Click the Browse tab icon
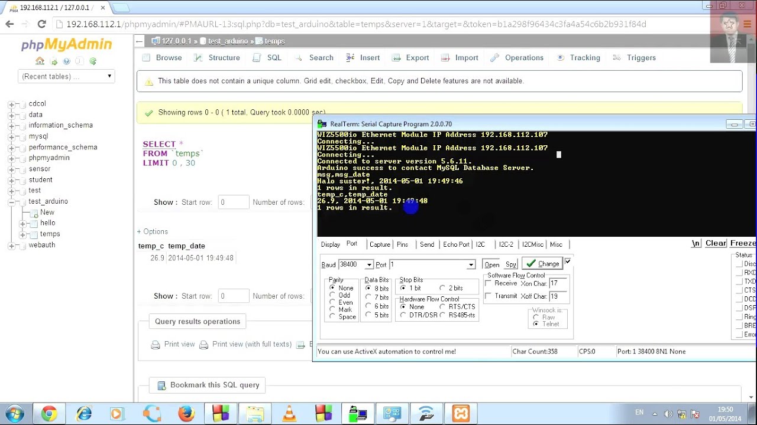 [x=145, y=57]
